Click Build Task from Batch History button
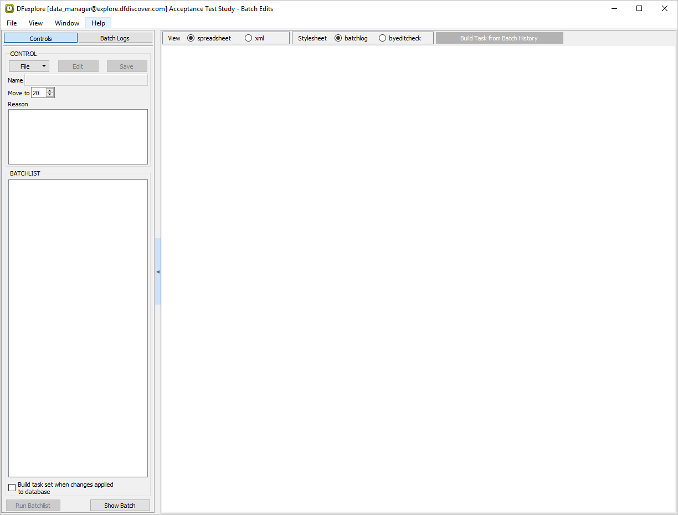The height and width of the screenshot is (515, 678). 499,38
